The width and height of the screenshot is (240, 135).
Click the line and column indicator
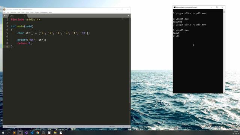pyautogui.click(x=12, y=127)
